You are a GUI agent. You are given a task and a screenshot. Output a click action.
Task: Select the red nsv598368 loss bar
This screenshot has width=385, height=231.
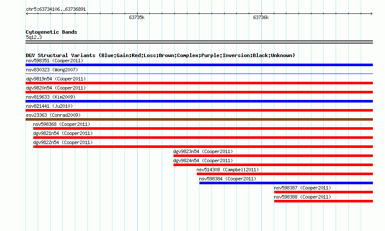pyautogui.click(x=203, y=128)
